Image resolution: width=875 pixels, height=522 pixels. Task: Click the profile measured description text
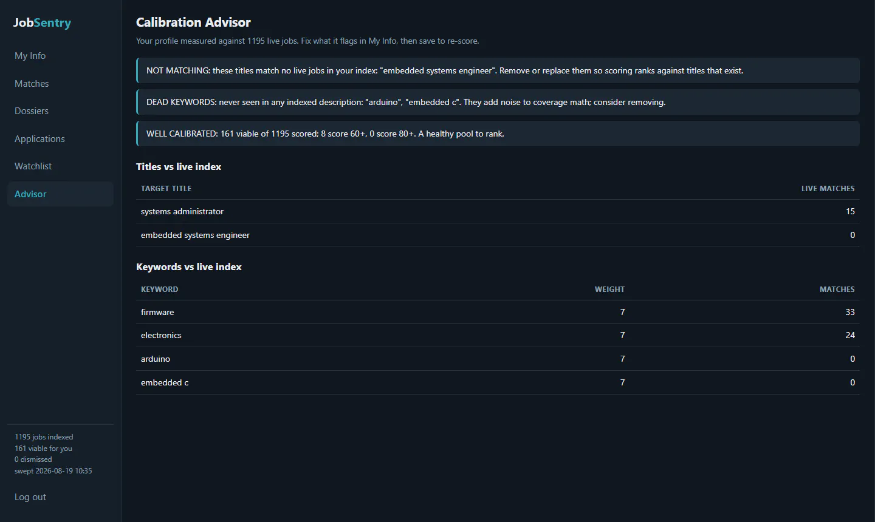[x=307, y=41]
